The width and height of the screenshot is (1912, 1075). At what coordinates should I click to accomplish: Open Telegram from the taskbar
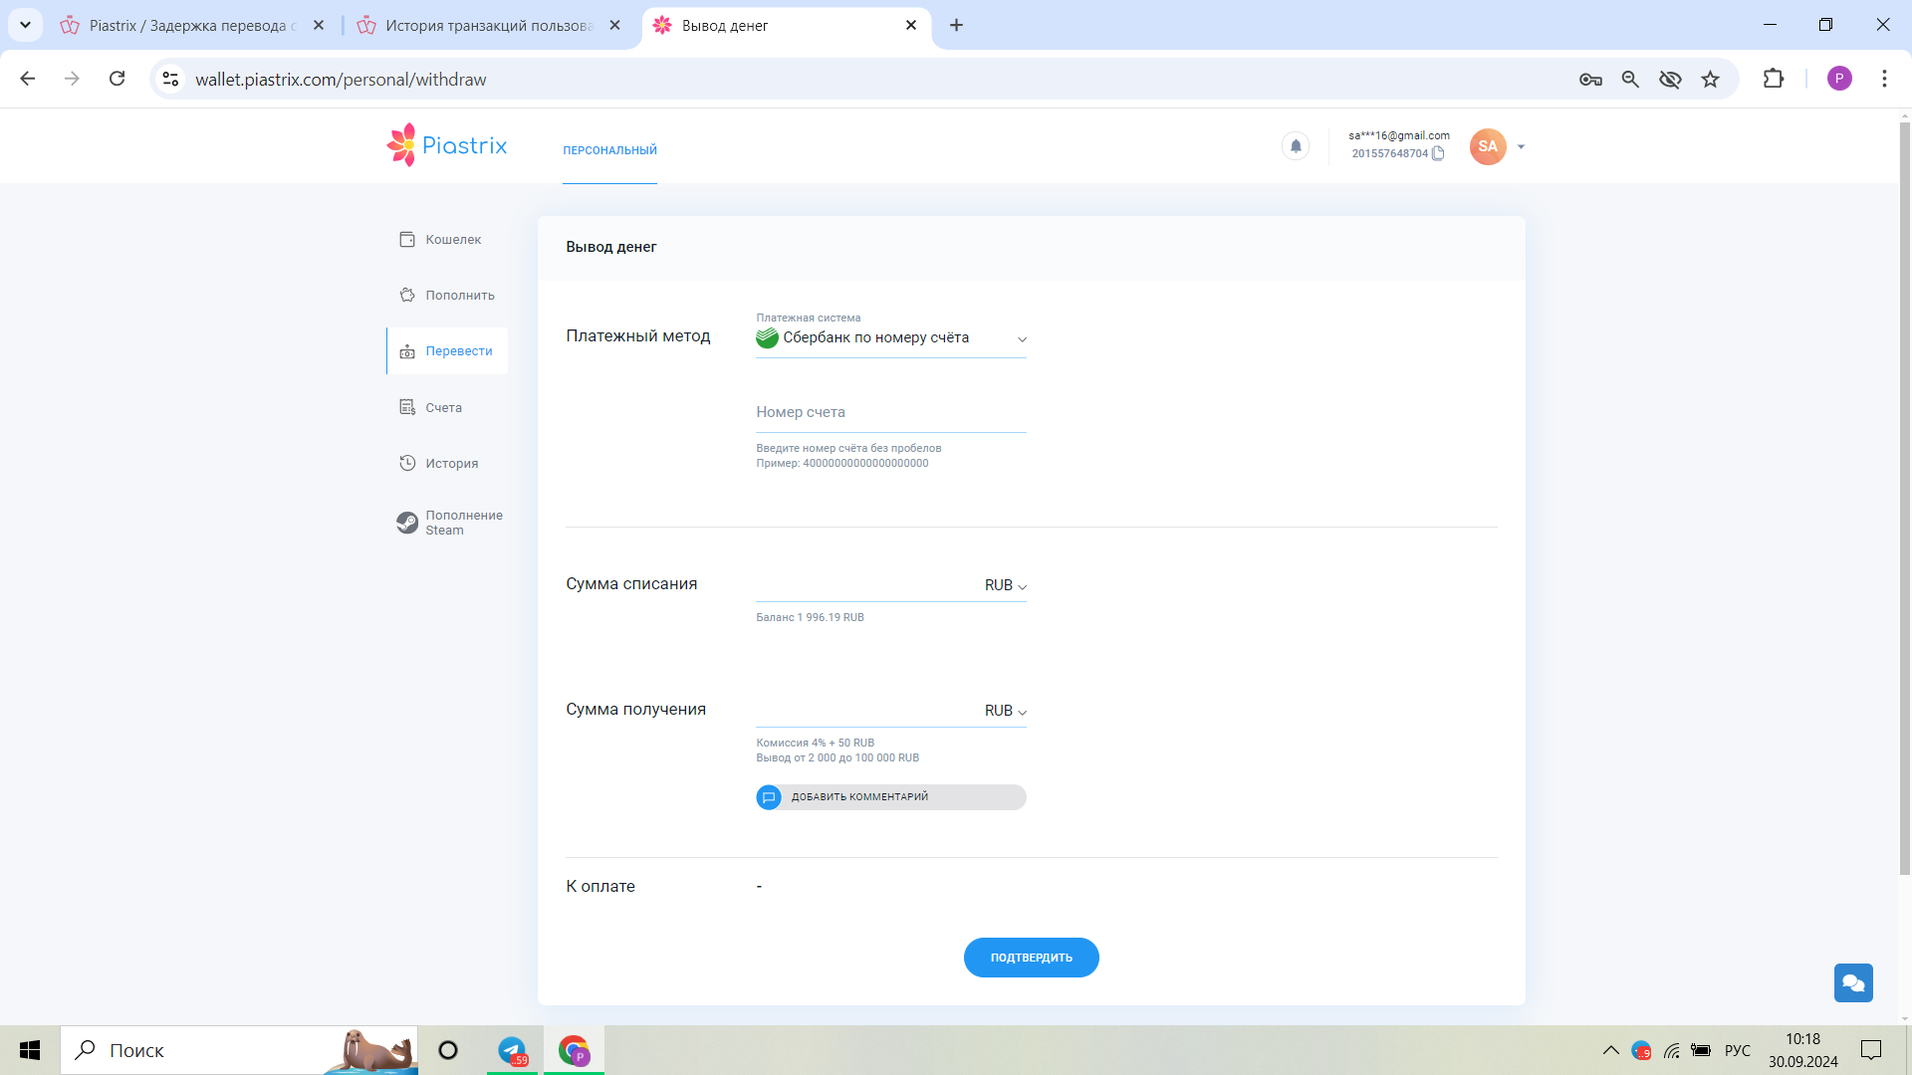512,1050
